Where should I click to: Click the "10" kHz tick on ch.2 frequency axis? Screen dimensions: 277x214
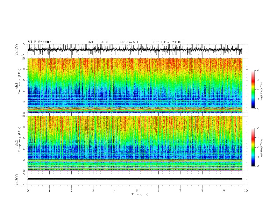pyautogui.click(x=23, y=116)
